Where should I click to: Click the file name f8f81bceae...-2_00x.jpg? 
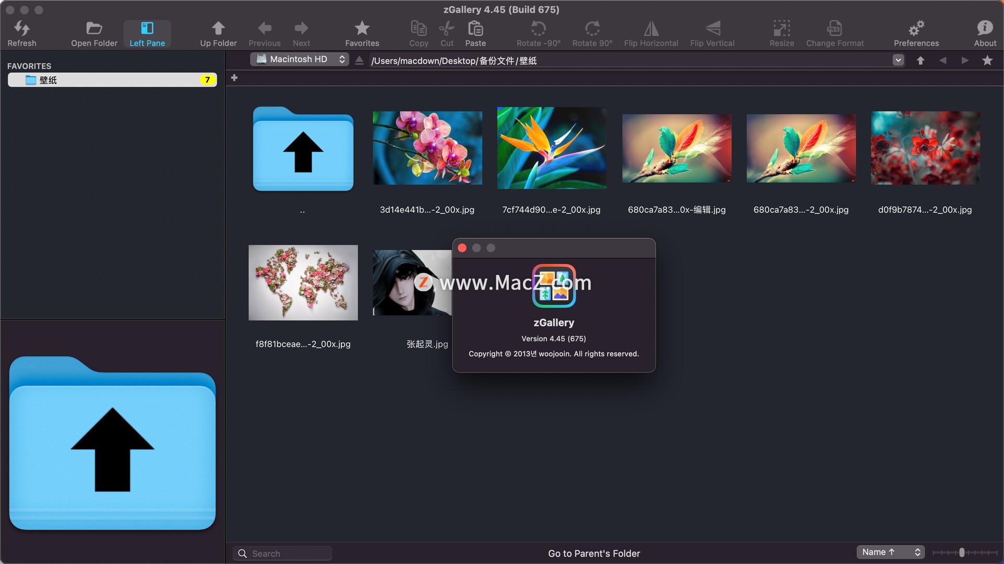tap(303, 344)
